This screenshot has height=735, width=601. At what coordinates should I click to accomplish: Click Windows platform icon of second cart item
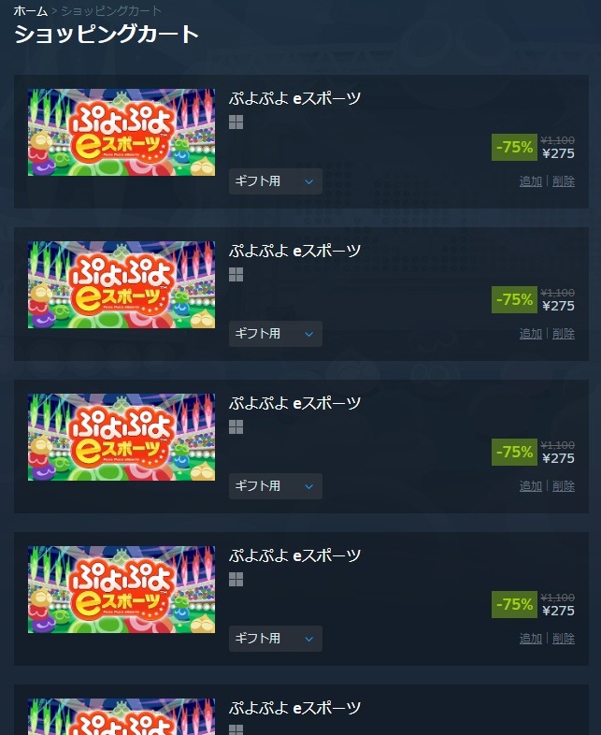tap(236, 275)
